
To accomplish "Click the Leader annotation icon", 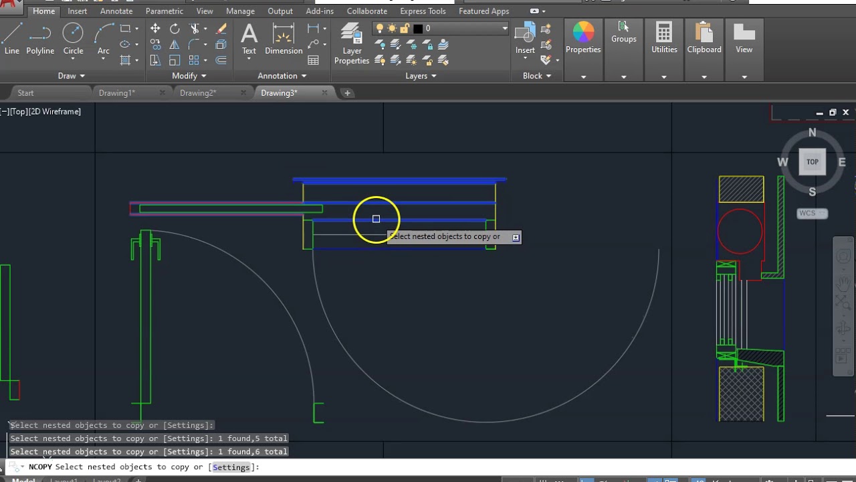I will click(x=313, y=44).
